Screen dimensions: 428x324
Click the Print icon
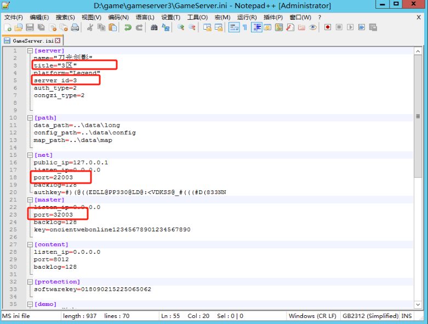[x=75, y=27]
